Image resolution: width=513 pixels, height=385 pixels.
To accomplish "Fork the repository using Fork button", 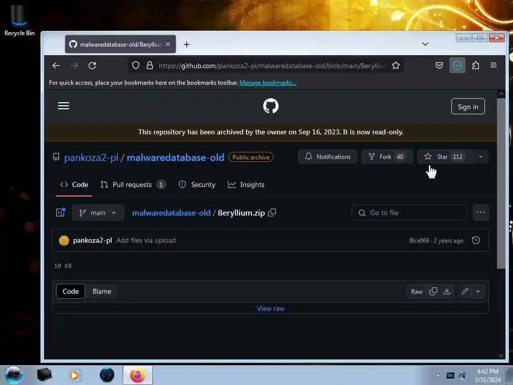I will point(387,156).
